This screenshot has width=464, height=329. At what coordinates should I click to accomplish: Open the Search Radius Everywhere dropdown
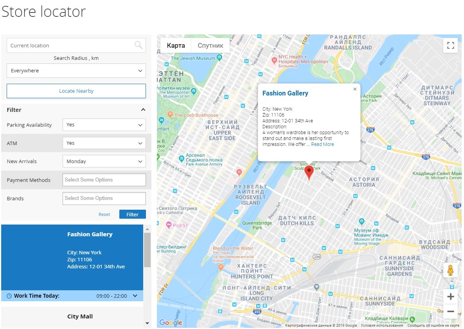pos(76,71)
